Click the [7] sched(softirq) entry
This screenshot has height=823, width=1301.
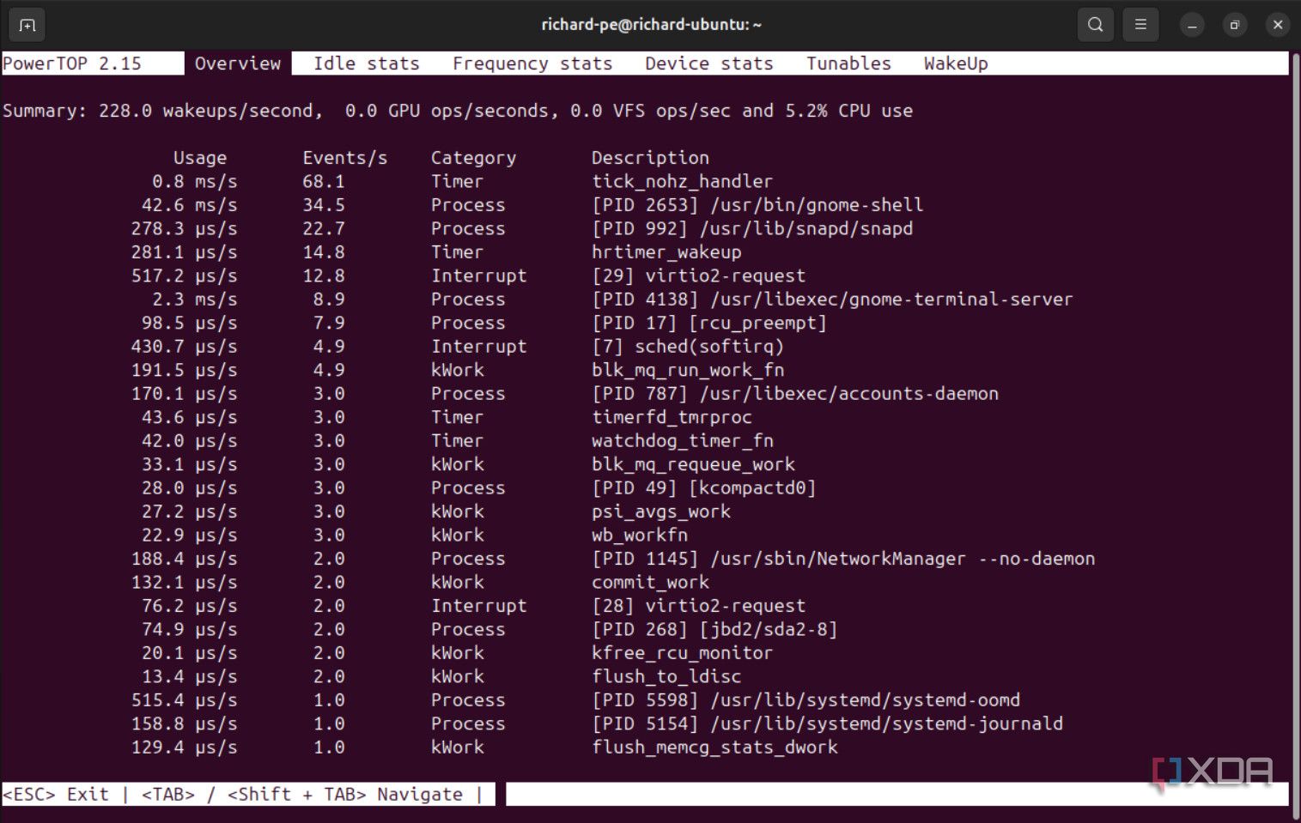pos(688,347)
